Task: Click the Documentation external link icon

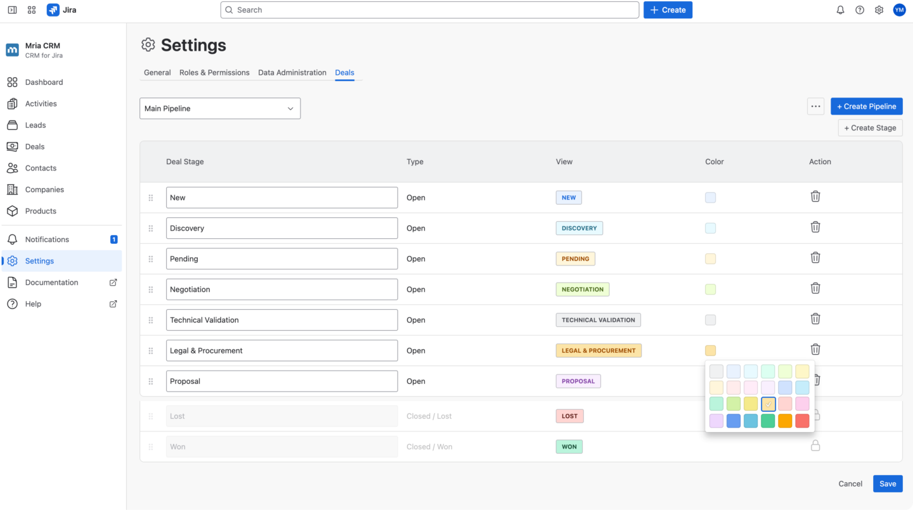Action: click(x=113, y=282)
